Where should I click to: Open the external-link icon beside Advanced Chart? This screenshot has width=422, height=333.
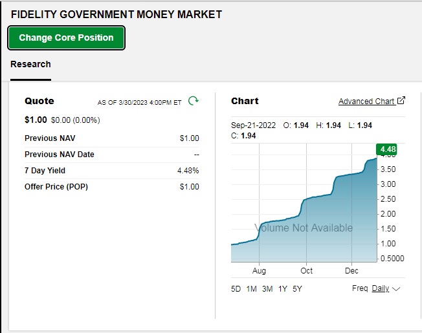401,100
